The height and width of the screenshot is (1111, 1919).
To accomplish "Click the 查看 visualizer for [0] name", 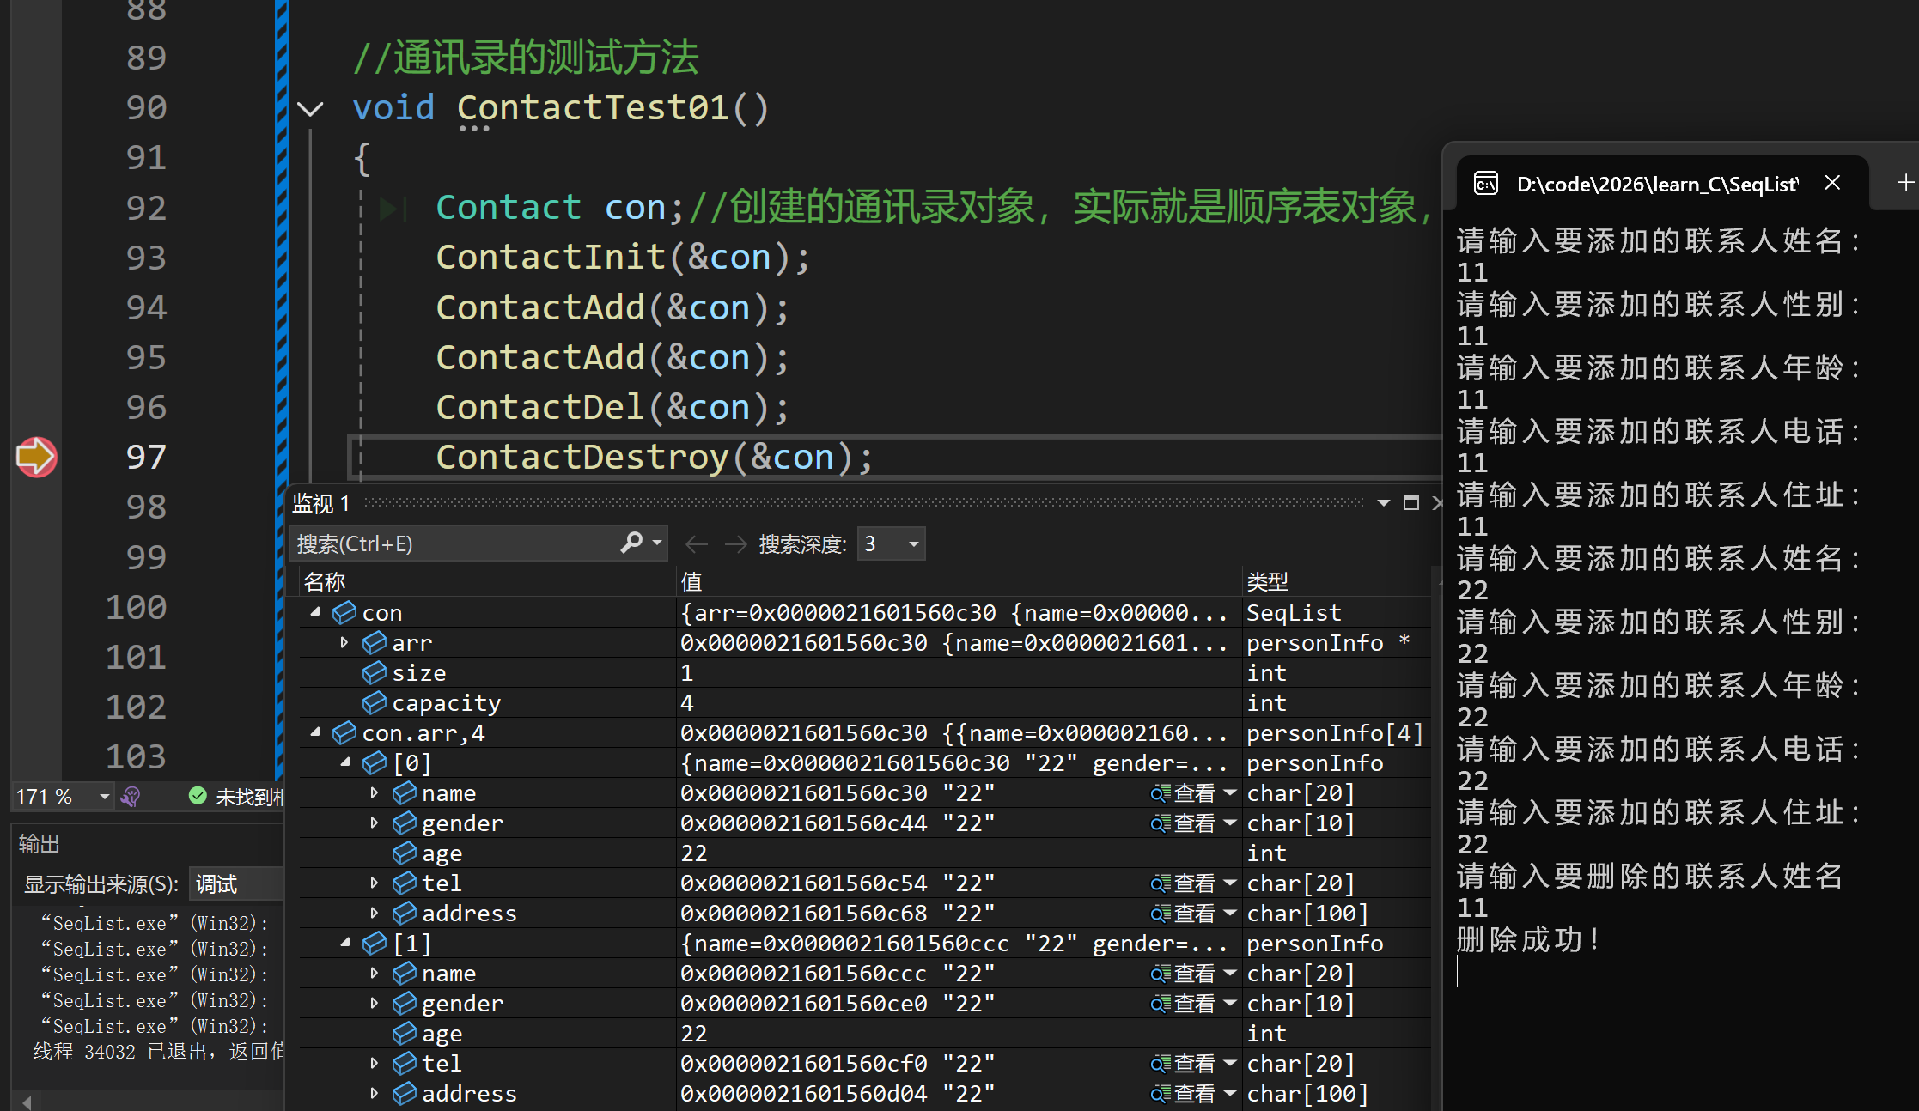I will tap(1194, 793).
